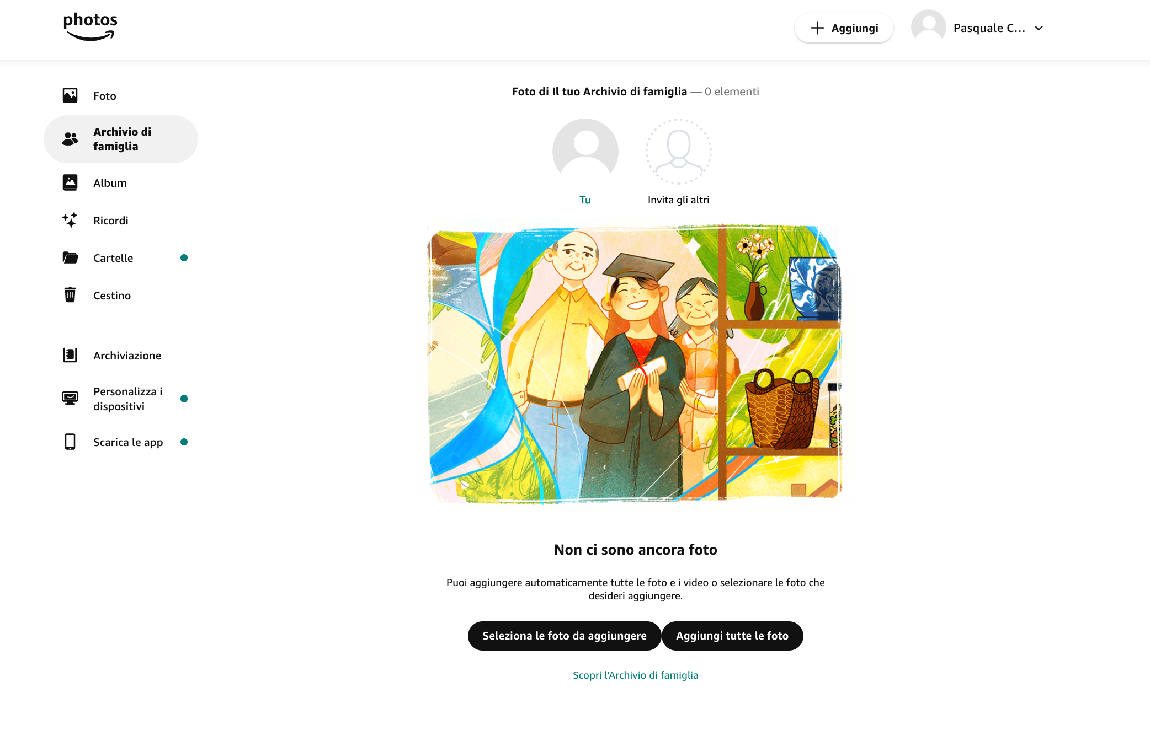Open the Scarica le app phone icon
Screen dimensions: 1150x752
point(70,442)
